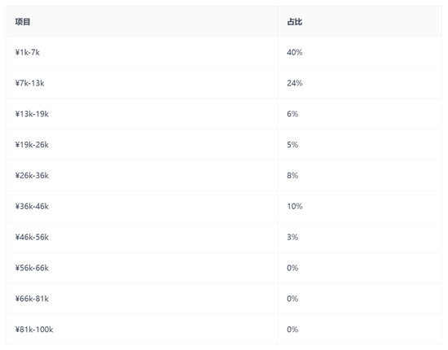The width and height of the screenshot is (448, 350).
Task: Select the ¥66k-81k row label
Action: tap(32, 299)
